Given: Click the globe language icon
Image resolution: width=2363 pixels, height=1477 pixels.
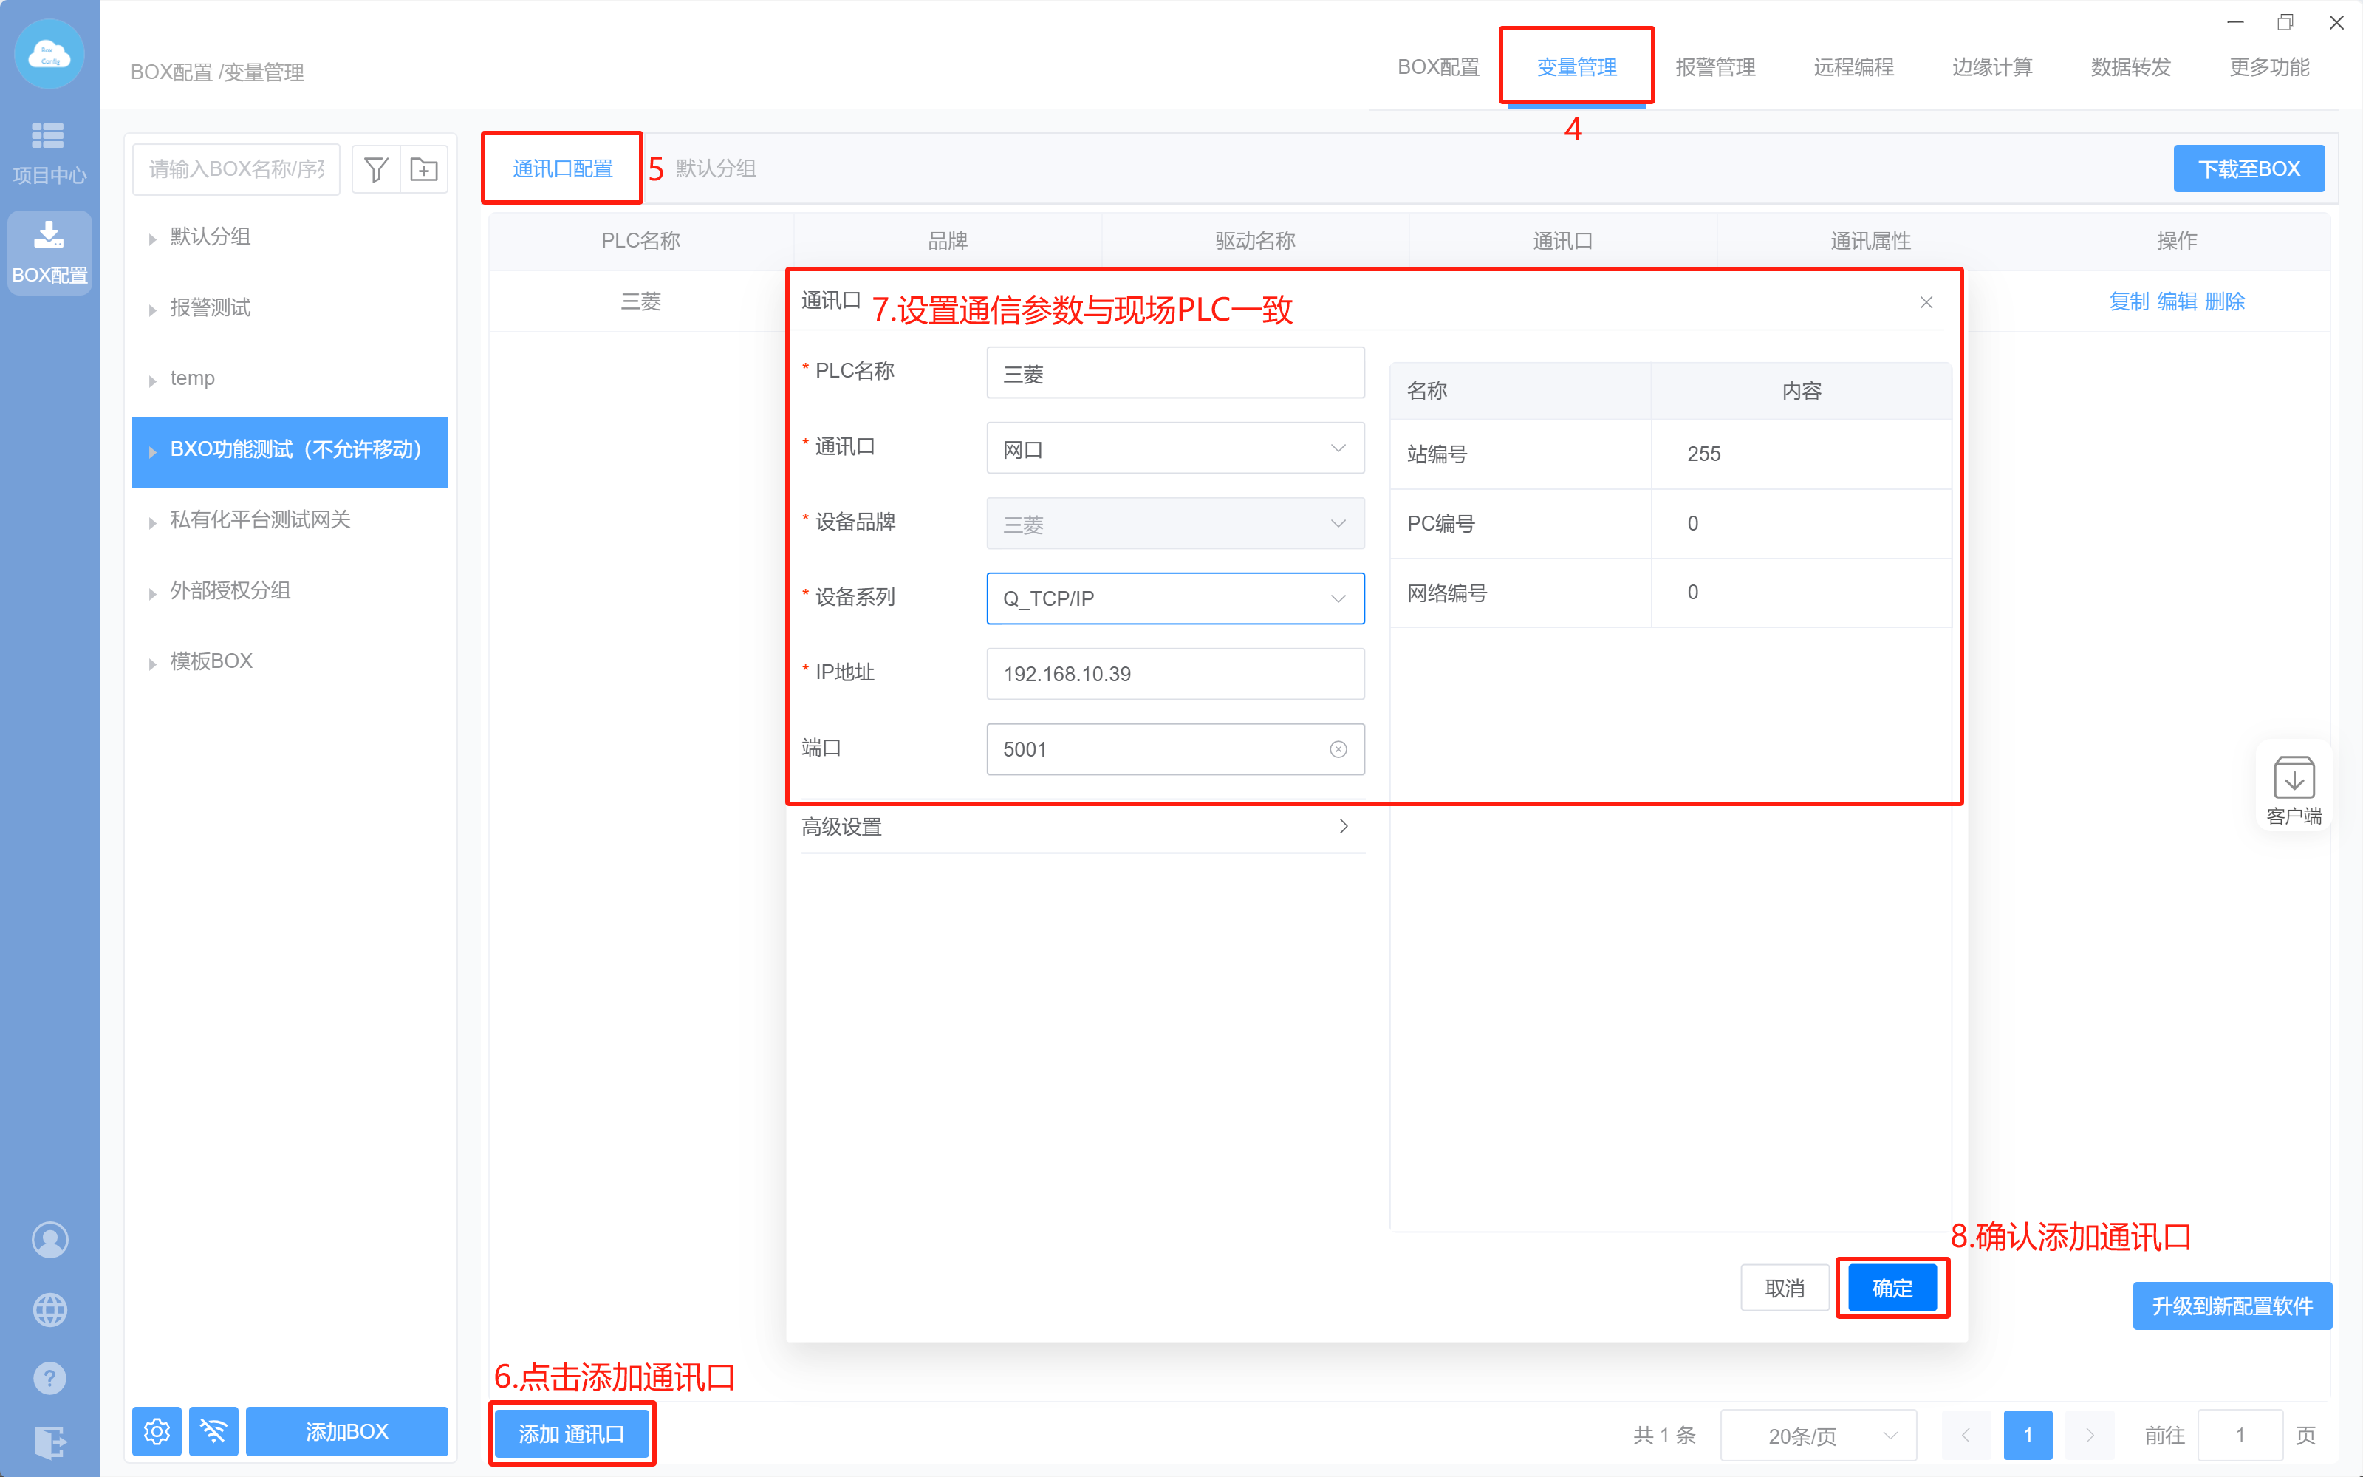Looking at the screenshot, I should click(x=49, y=1309).
